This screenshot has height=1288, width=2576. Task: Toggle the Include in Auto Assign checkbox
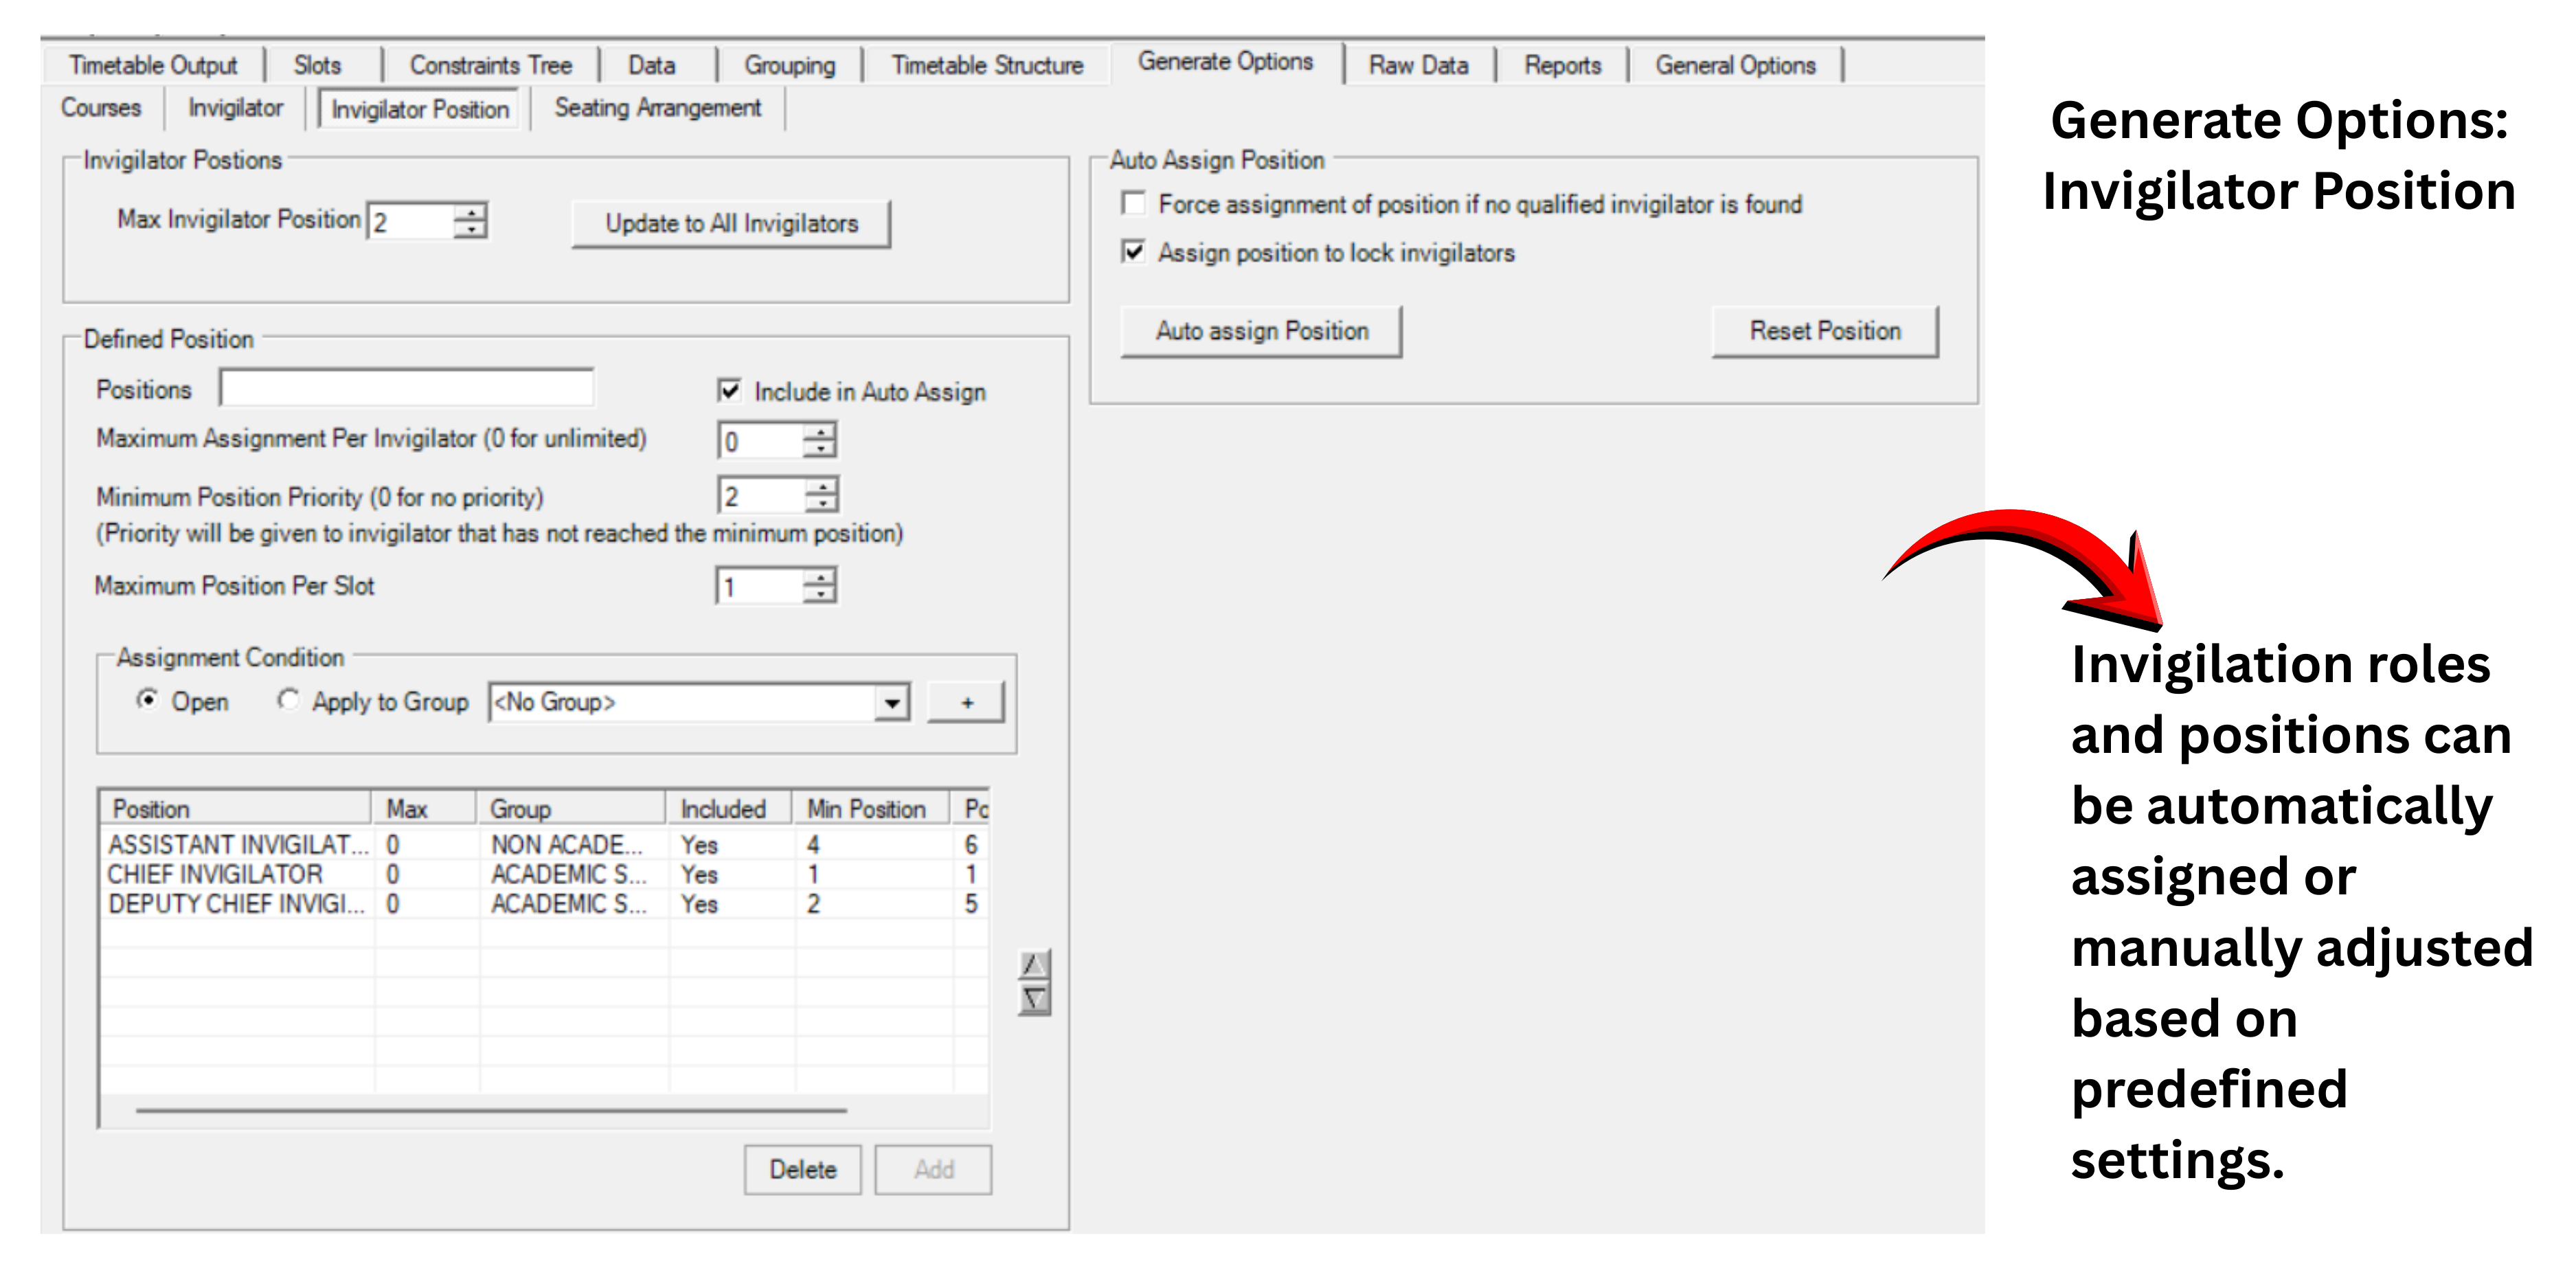pyautogui.click(x=729, y=391)
